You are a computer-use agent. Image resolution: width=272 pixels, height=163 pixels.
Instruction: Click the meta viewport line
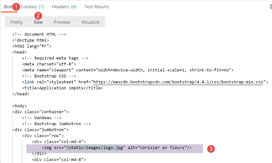[x=128, y=70]
